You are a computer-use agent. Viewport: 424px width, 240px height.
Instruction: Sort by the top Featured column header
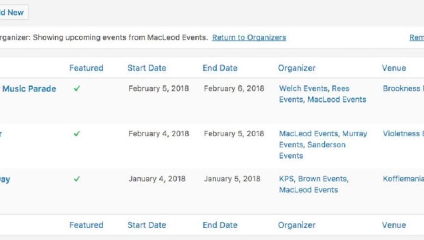[86, 68]
